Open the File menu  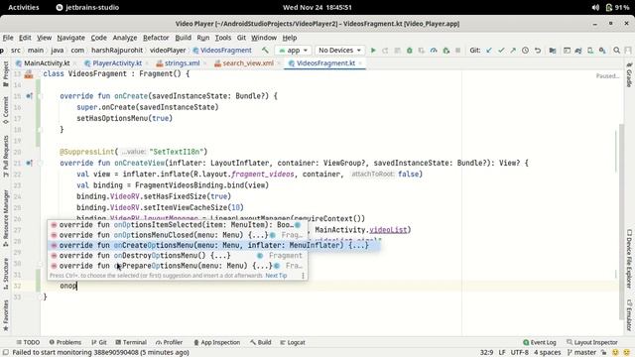8,38
